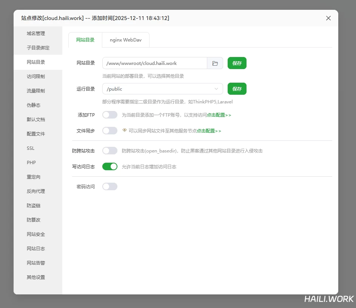Turn on 密码访问 toggle
This screenshot has height=308, width=356.
(x=110, y=186)
